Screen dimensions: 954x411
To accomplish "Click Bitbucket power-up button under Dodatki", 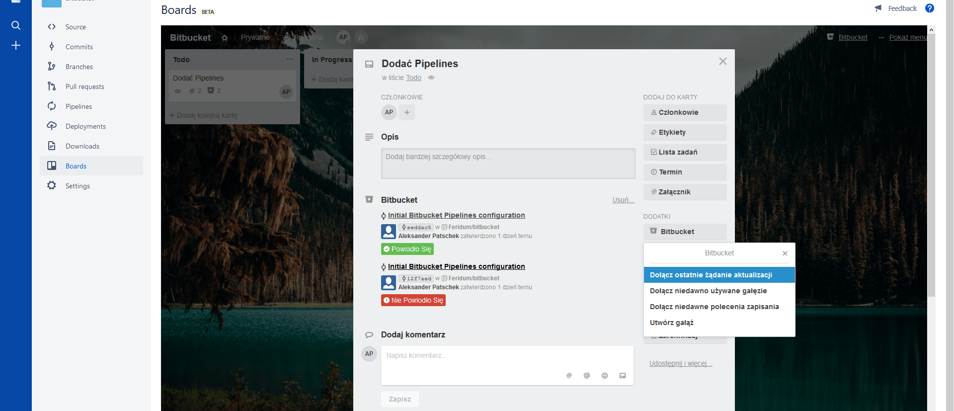I will pos(685,232).
